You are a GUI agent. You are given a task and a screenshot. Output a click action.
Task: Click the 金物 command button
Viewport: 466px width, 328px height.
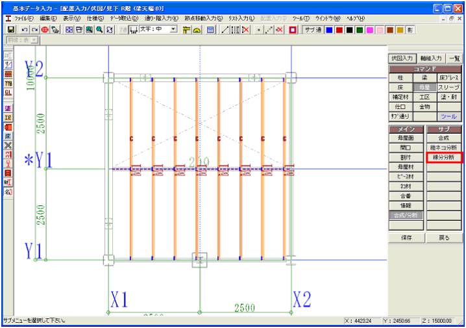tap(424, 107)
